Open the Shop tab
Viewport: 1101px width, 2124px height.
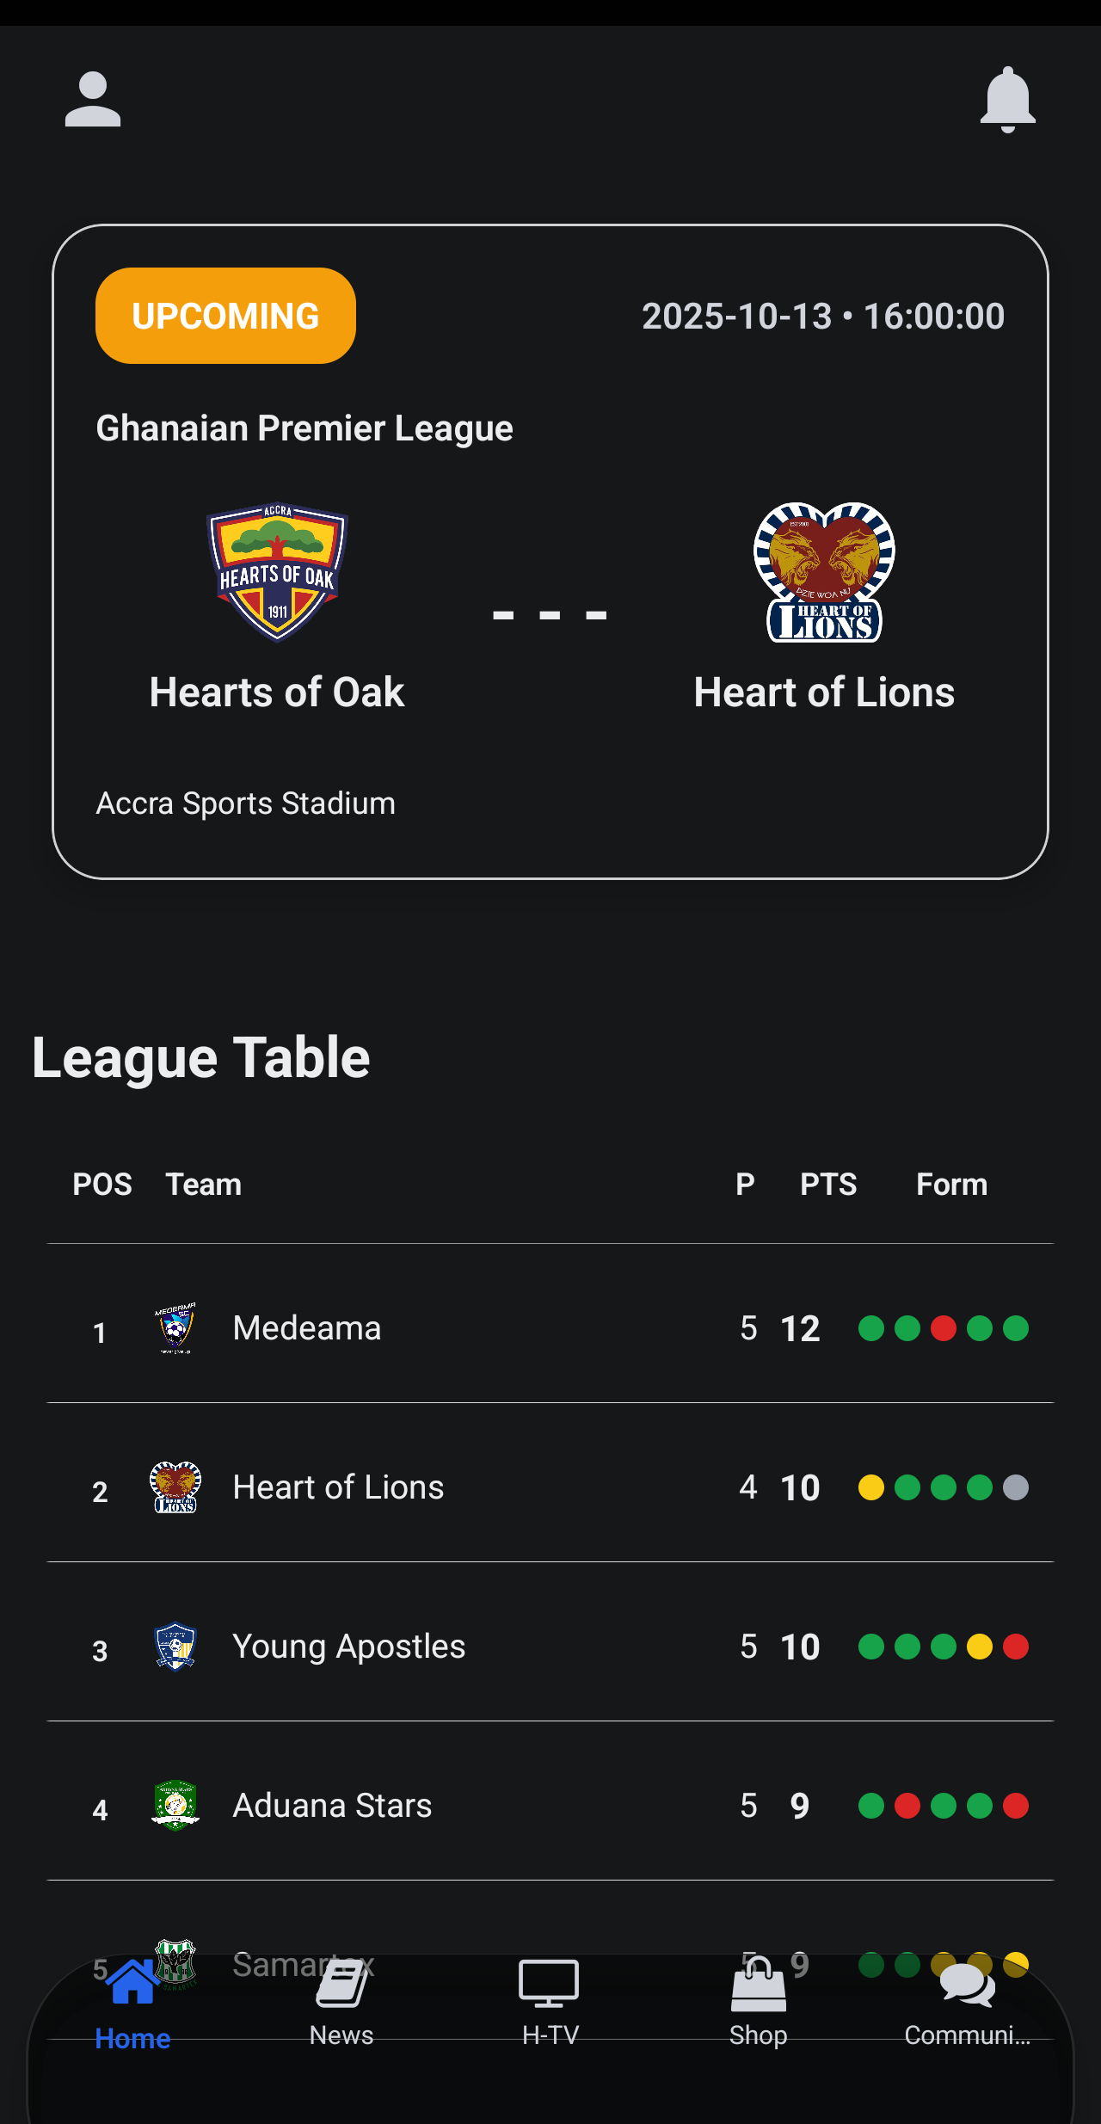click(x=758, y=2004)
